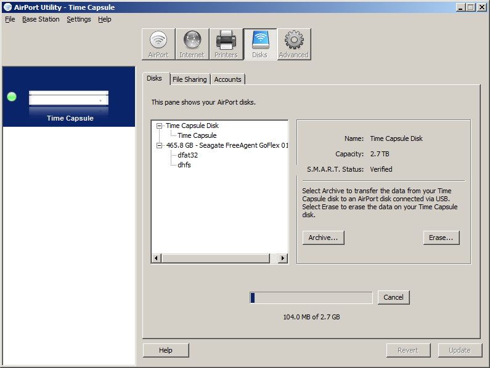Image resolution: width=490 pixels, height=368 pixels.
Task: Open the Help menu
Action: coord(104,19)
